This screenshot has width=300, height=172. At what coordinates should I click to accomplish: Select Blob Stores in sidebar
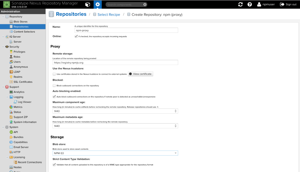[x=20, y=22]
